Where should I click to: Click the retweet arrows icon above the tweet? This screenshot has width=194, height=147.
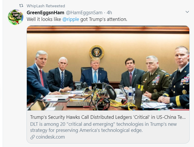(21, 6)
